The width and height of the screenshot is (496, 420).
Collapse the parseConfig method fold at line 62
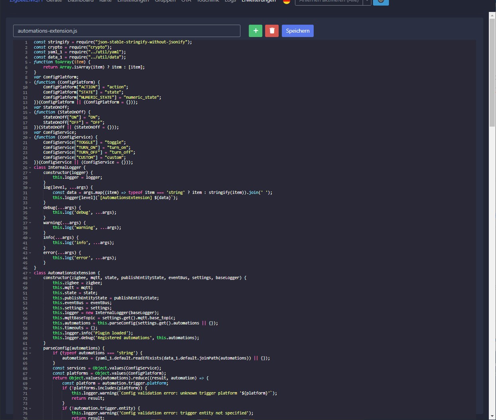click(x=30, y=348)
